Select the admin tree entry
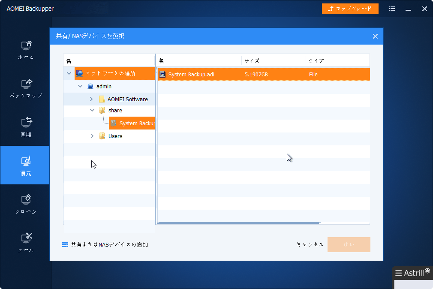The width and height of the screenshot is (433, 289). point(104,86)
